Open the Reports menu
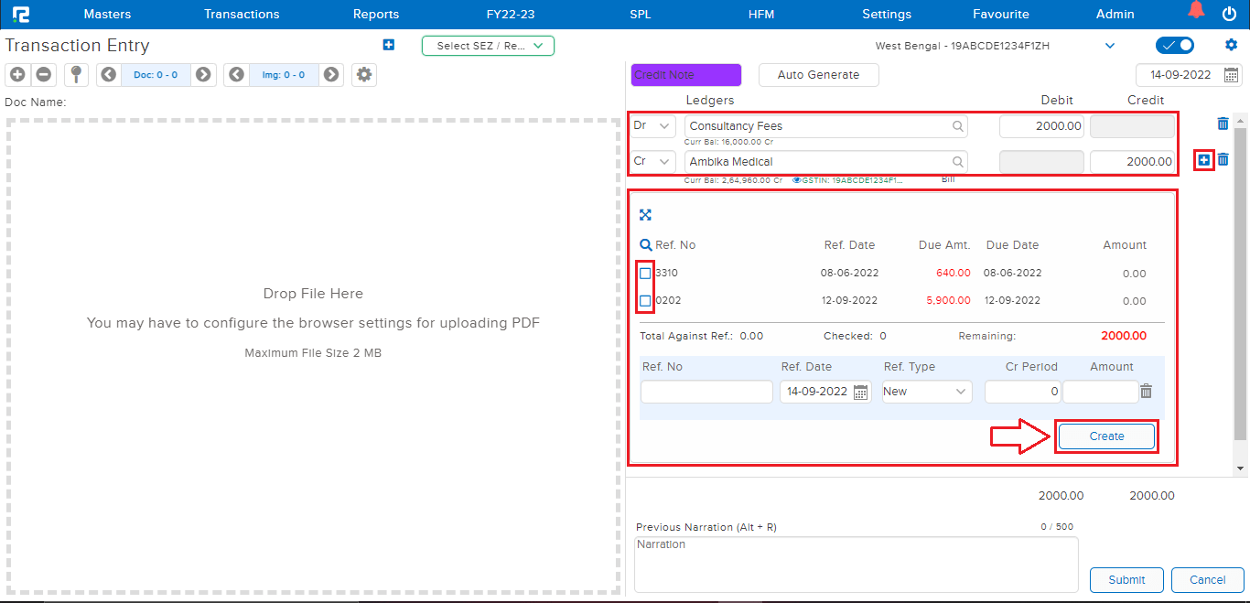Screen dimensions: 1250x603 375,14
